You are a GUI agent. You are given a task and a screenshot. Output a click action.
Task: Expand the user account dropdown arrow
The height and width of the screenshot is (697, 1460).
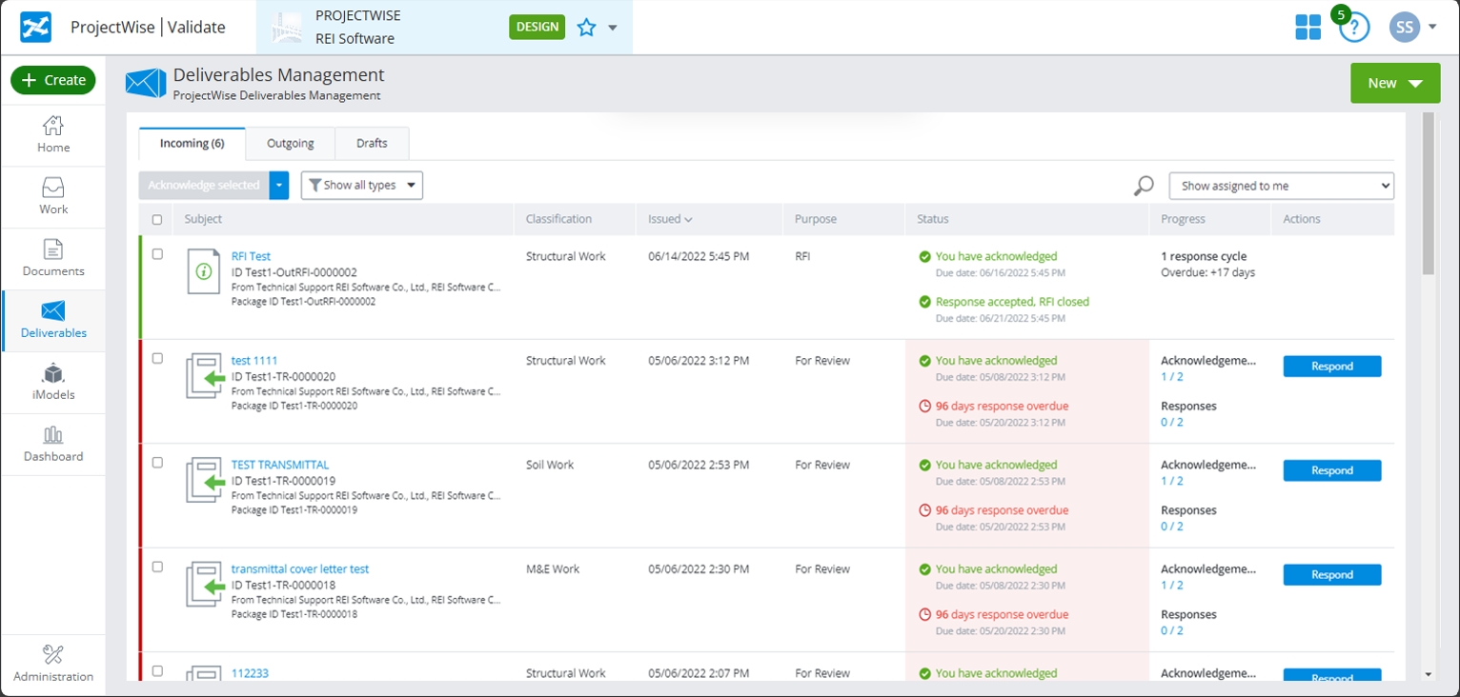pos(1432,28)
